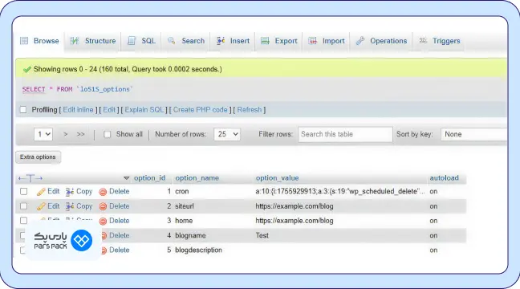The image size is (520, 289).
Task: Click Delete link in blogname row
Action: click(x=119, y=235)
